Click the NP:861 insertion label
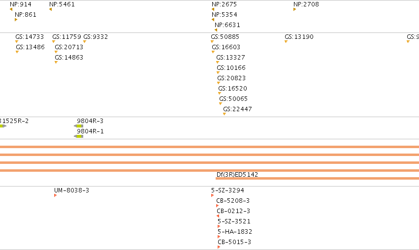The height and width of the screenshot is (250, 419). pyautogui.click(x=26, y=15)
